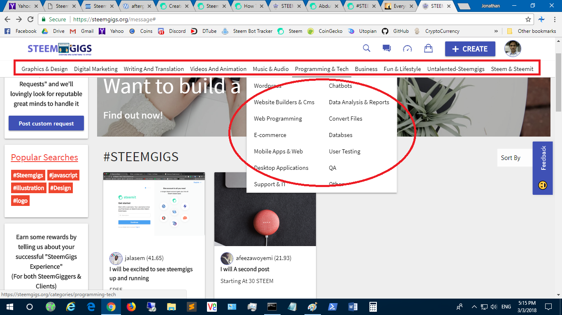The image size is (562, 315).
Task: Select Data Analysis & Reports subcategory
Action: pos(359,102)
